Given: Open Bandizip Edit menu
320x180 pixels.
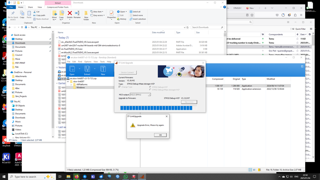Looking at the screenshot, I should pyautogui.click(x=74, y=61).
